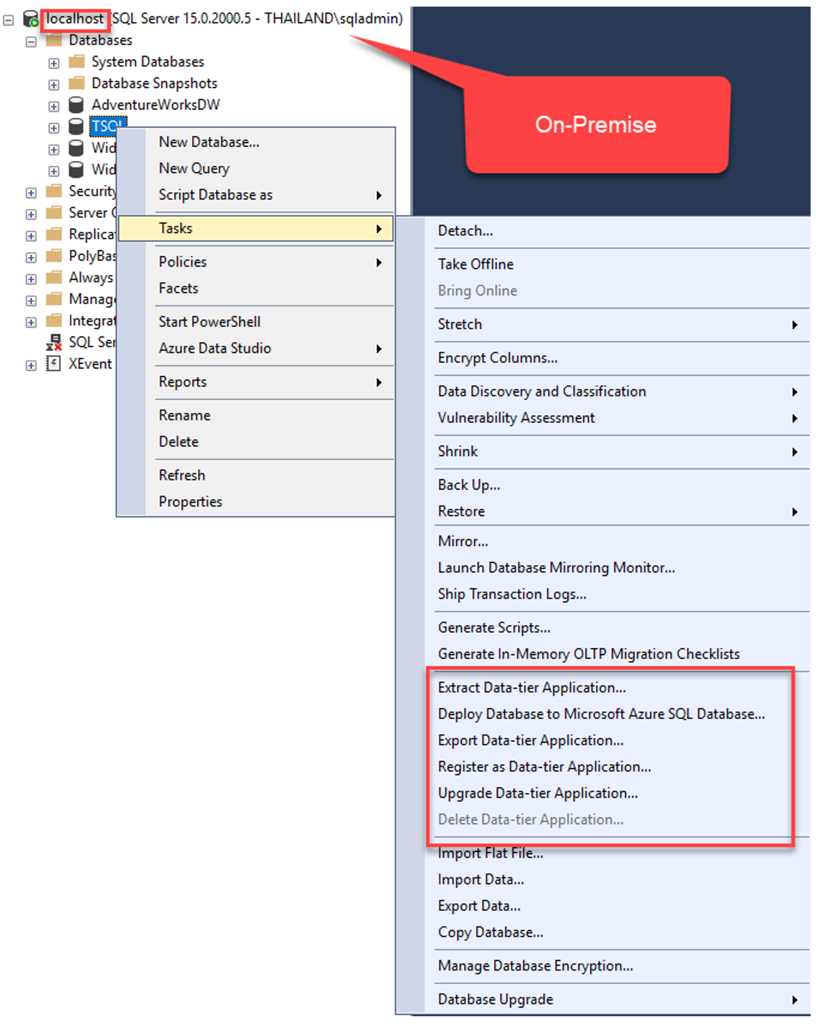Click the Server Objects folder icon
The width and height of the screenshot is (816, 1027).
(x=54, y=213)
